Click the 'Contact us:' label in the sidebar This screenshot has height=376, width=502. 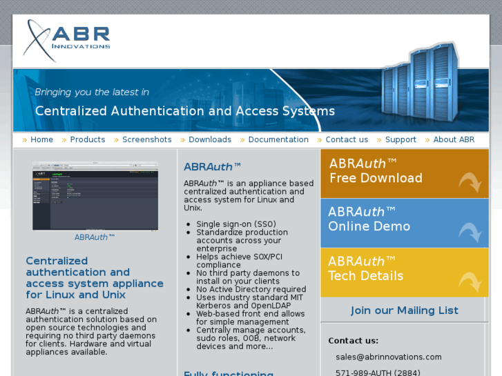(353, 341)
